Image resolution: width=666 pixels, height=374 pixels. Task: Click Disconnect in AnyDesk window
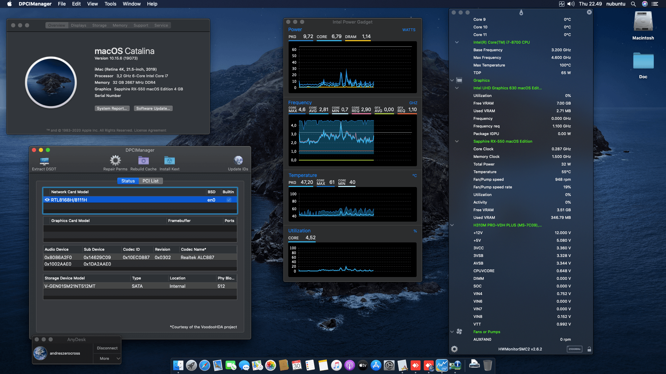pos(107,348)
